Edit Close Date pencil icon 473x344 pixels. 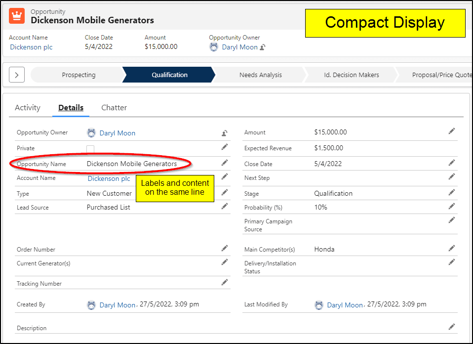[x=452, y=163]
